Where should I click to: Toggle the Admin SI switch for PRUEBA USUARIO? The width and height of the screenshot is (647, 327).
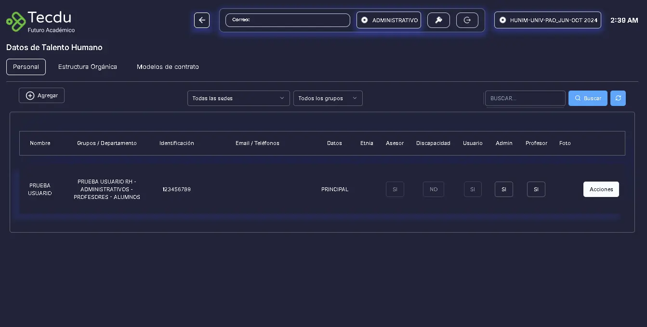tap(503, 189)
